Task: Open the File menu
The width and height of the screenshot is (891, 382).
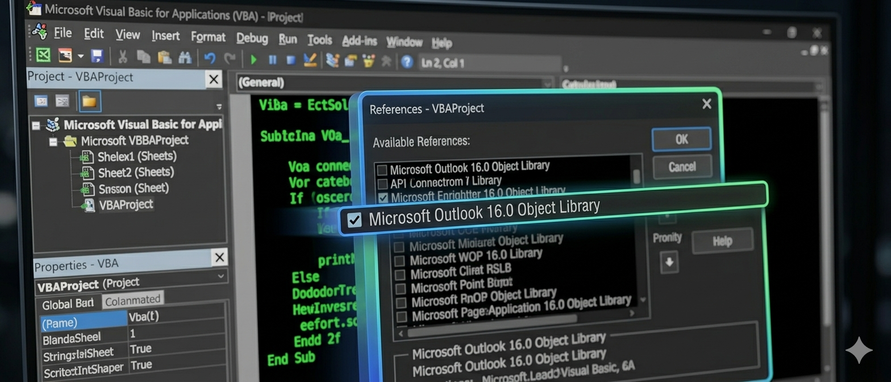Action: (x=63, y=33)
